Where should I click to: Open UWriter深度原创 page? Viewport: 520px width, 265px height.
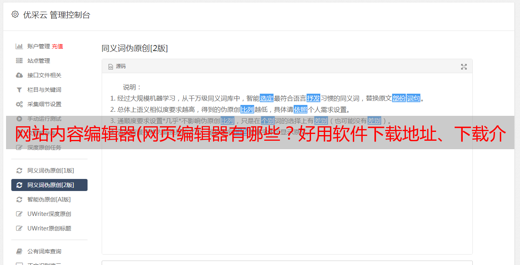49,214
